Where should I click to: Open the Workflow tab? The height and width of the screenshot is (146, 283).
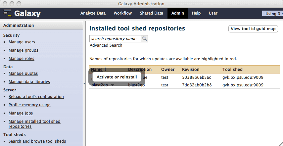[122, 13]
